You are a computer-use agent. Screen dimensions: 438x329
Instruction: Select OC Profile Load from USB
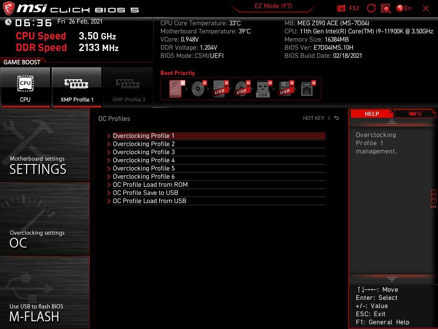pyautogui.click(x=219, y=201)
